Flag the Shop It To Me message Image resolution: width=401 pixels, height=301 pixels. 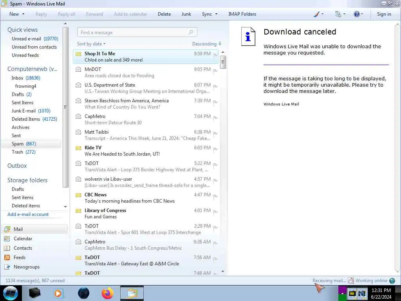tap(215, 55)
